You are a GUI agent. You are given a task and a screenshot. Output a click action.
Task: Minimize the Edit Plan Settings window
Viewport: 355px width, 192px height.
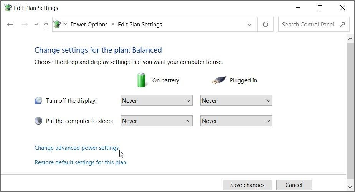(x=298, y=8)
